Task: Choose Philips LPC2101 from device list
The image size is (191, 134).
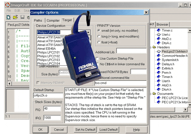Action: (49, 52)
